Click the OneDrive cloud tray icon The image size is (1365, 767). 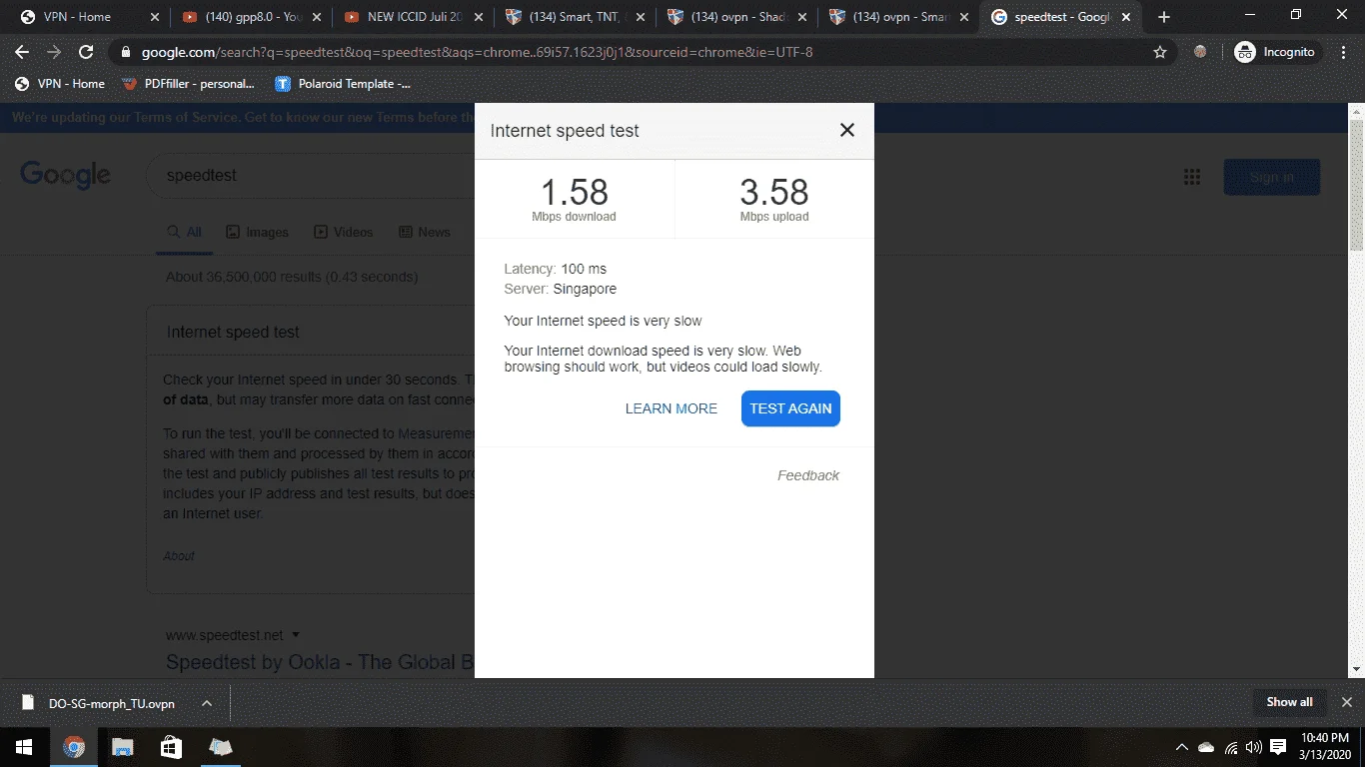coord(1206,747)
